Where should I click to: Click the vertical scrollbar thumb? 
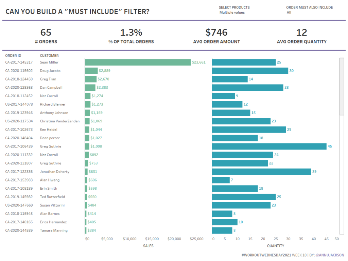coord(342,87)
